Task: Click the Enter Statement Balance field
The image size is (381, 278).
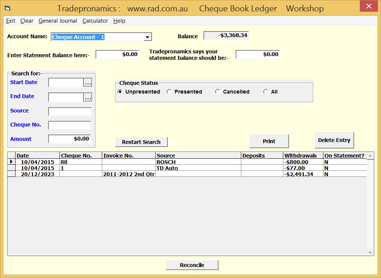Action: 117,55
